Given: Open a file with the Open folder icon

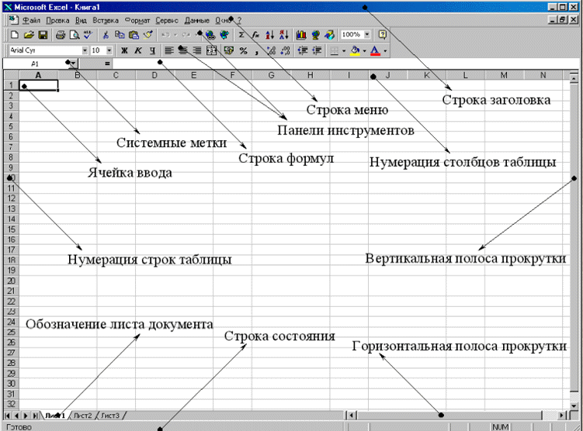Looking at the screenshot, I should [29, 35].
